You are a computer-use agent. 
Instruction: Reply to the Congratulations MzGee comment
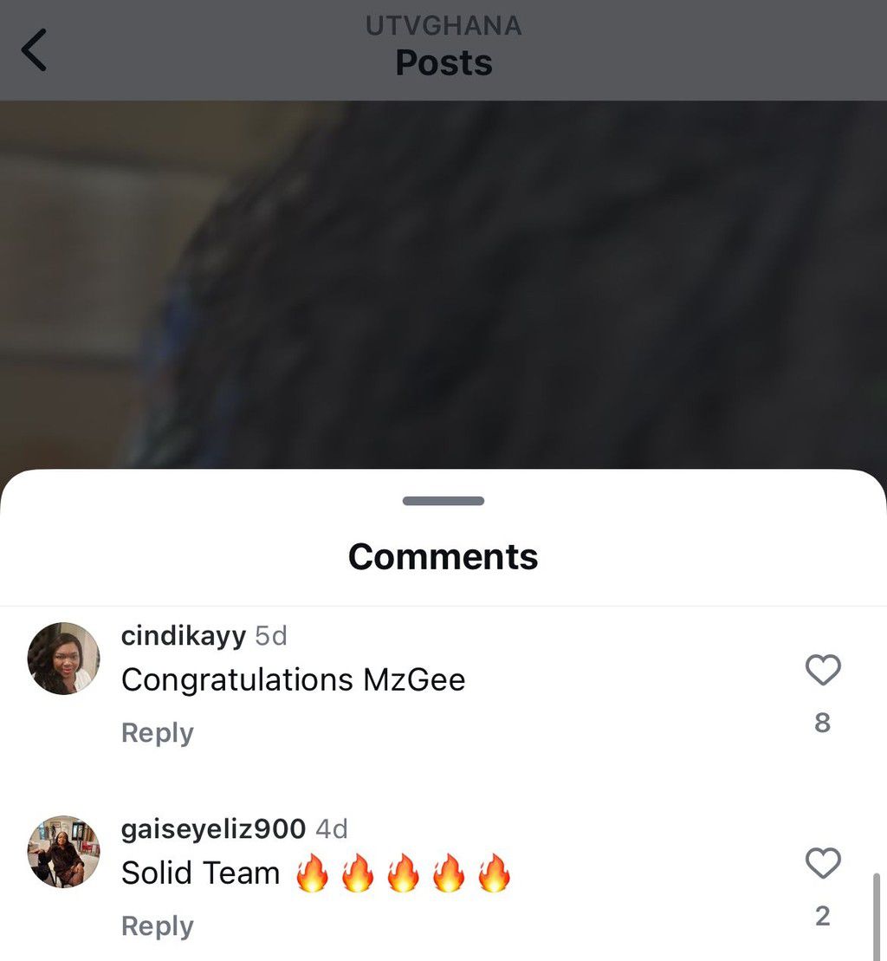coord(158,733)
